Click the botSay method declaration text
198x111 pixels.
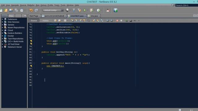pyautogui.click(x=59, y=52)
